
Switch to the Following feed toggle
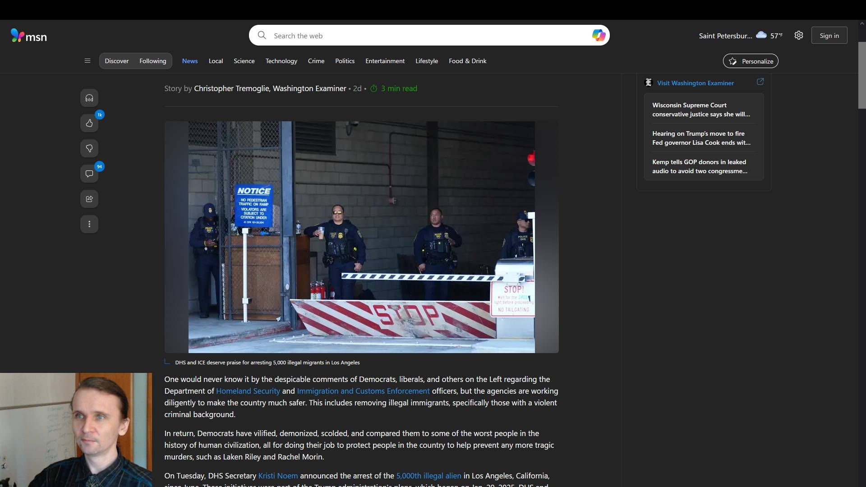pos(152,61)
